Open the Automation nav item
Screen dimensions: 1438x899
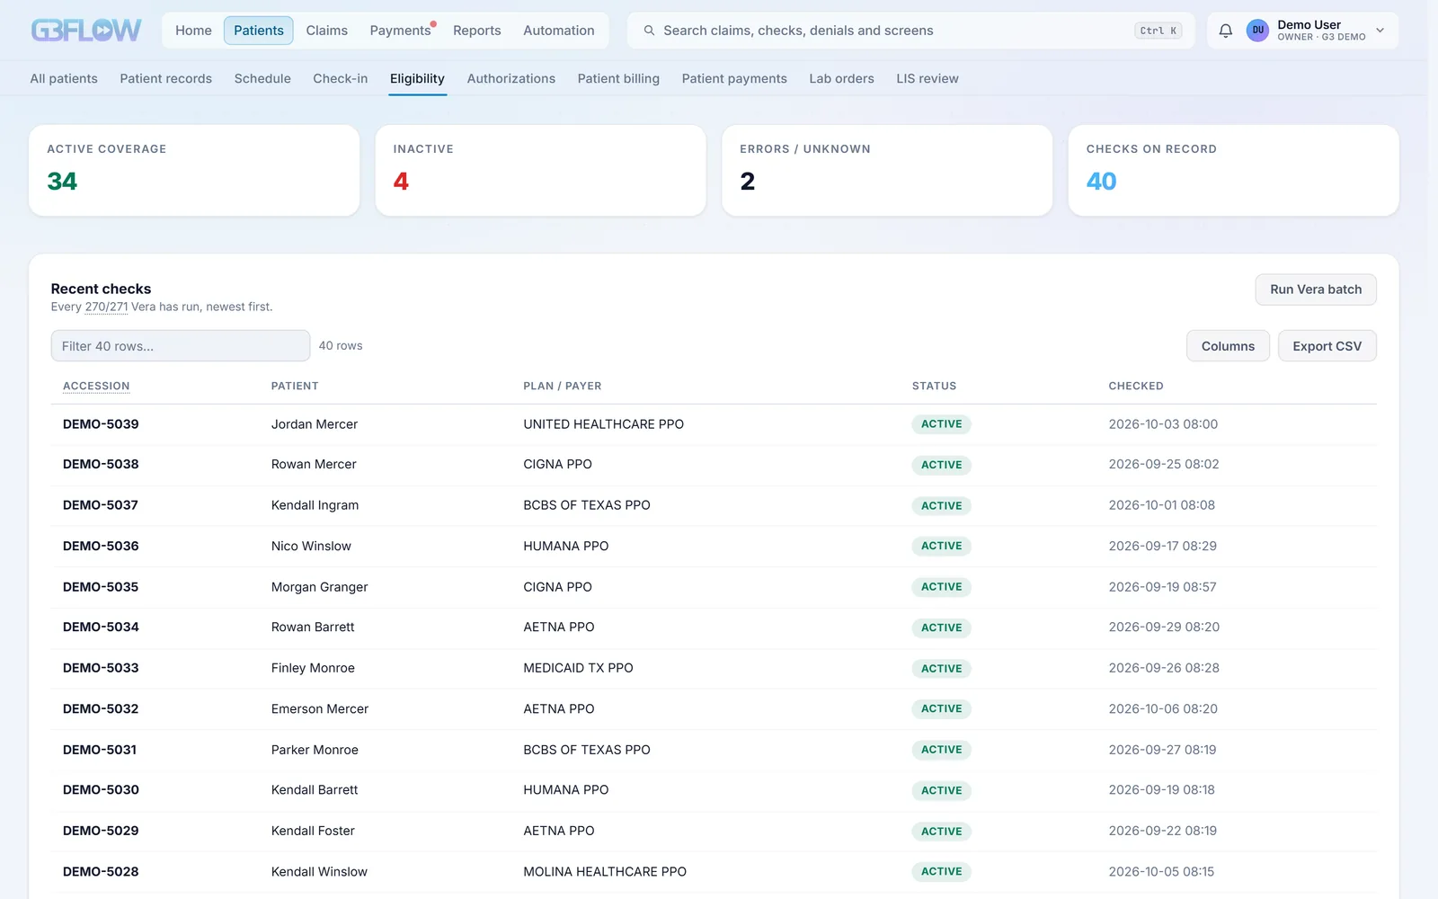(x=558, y=31)
